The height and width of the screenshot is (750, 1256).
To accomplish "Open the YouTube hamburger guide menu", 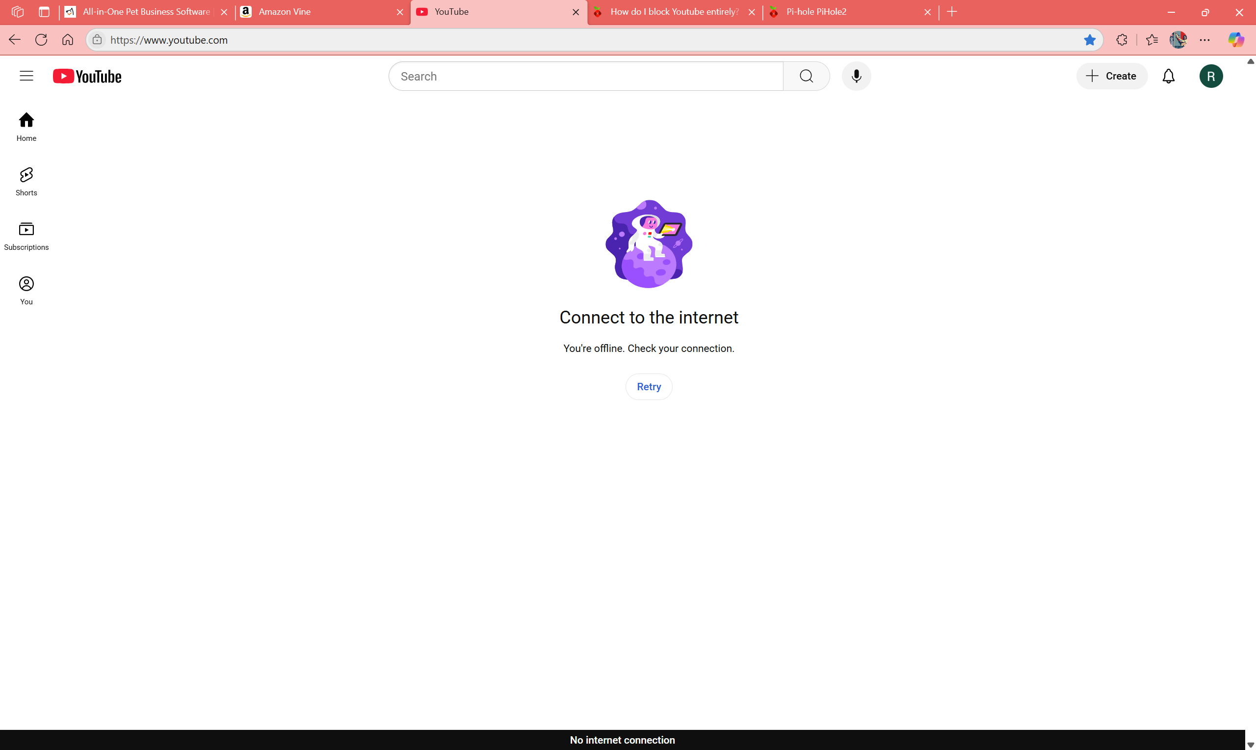I will click(x=26, y=76).
